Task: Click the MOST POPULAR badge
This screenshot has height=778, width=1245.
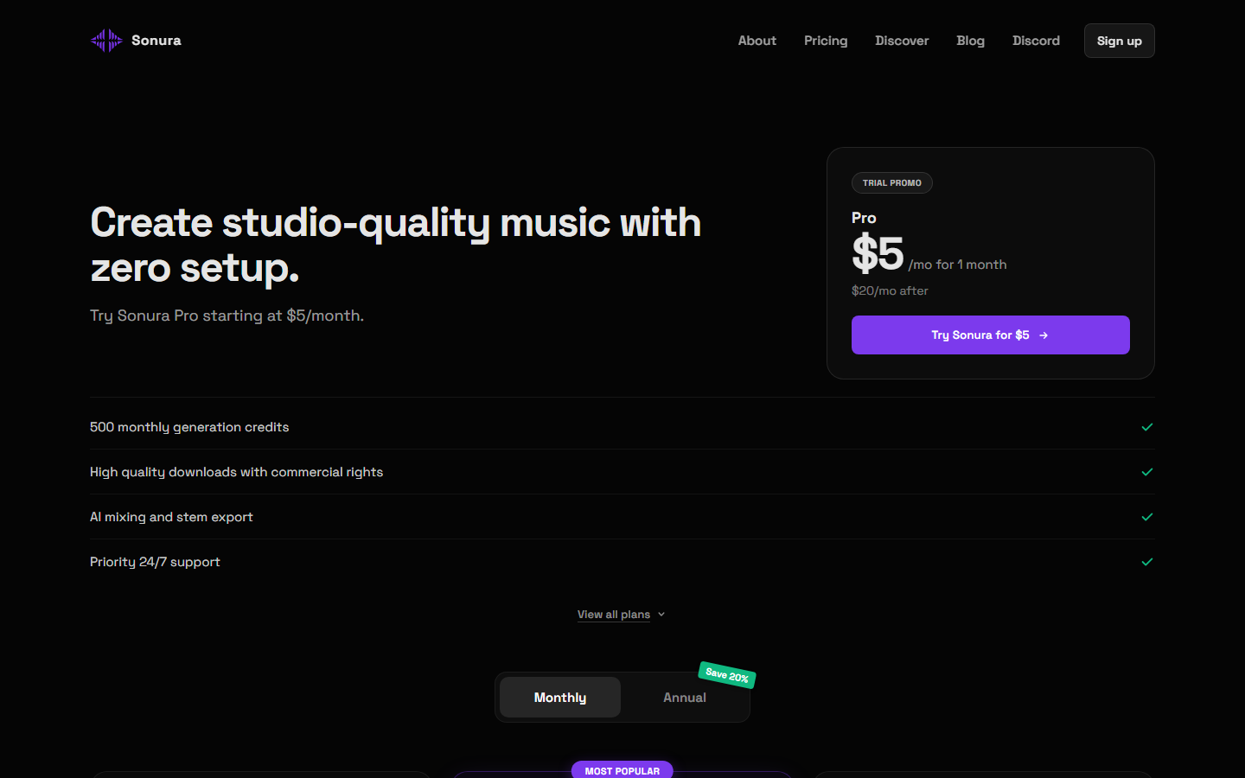Action: [622, 769]
